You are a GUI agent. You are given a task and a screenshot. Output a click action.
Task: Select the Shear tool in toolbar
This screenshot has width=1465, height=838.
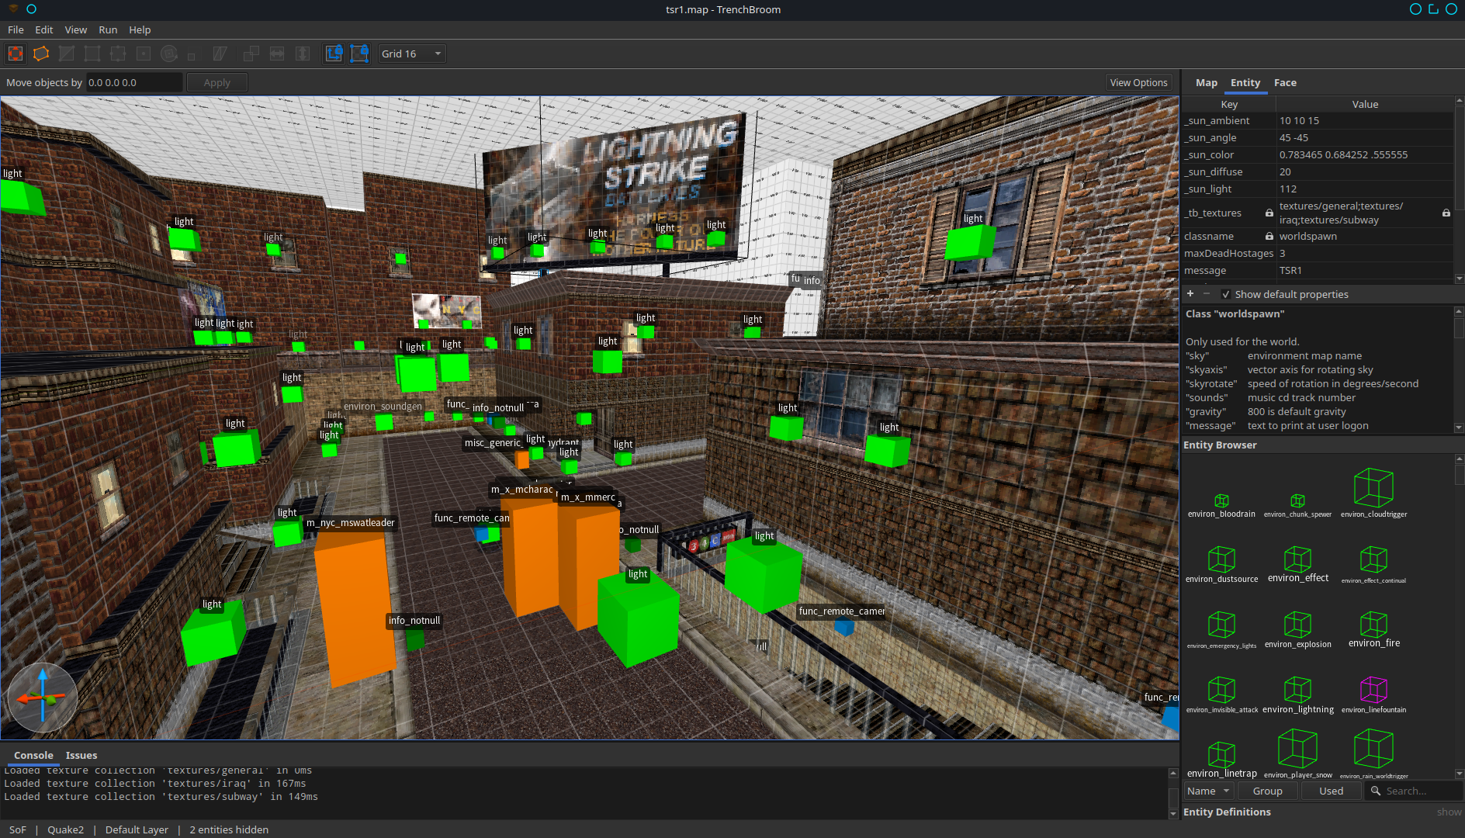[x=220, y=54]
